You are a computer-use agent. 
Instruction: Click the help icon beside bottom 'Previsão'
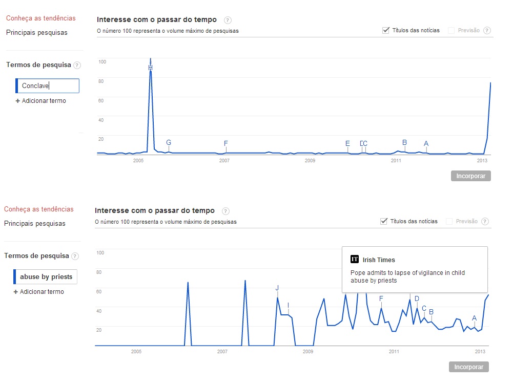485,221
